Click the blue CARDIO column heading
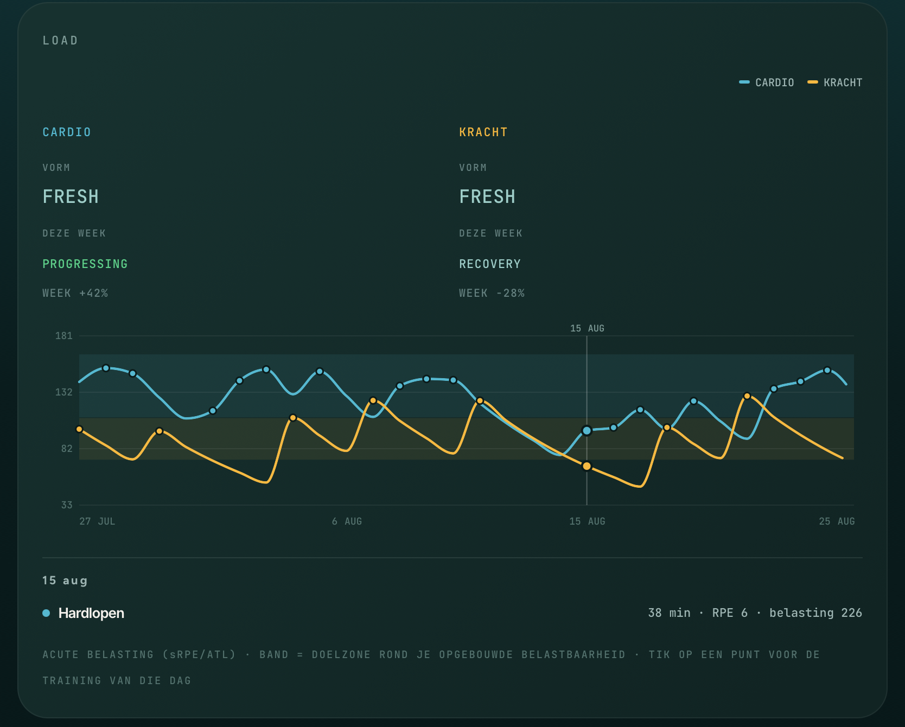The width and height of the screenshot is (905, 727). [x=67, y=132]
